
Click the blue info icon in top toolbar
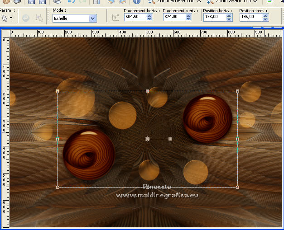coord(137,2)
